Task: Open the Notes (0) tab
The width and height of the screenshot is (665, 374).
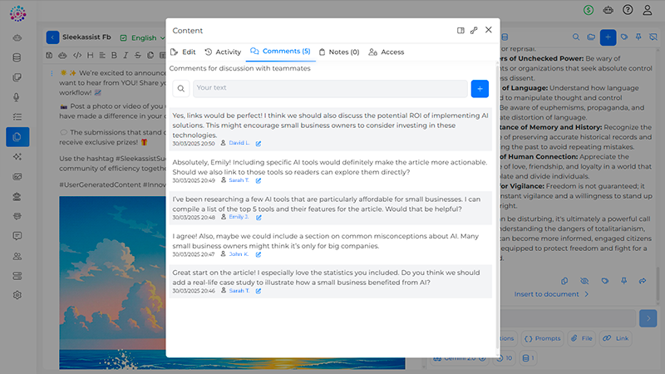Action: point(339,52)
